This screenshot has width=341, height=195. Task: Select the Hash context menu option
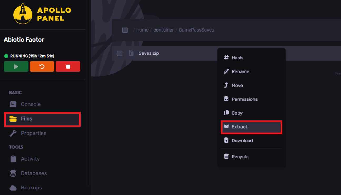237,58
